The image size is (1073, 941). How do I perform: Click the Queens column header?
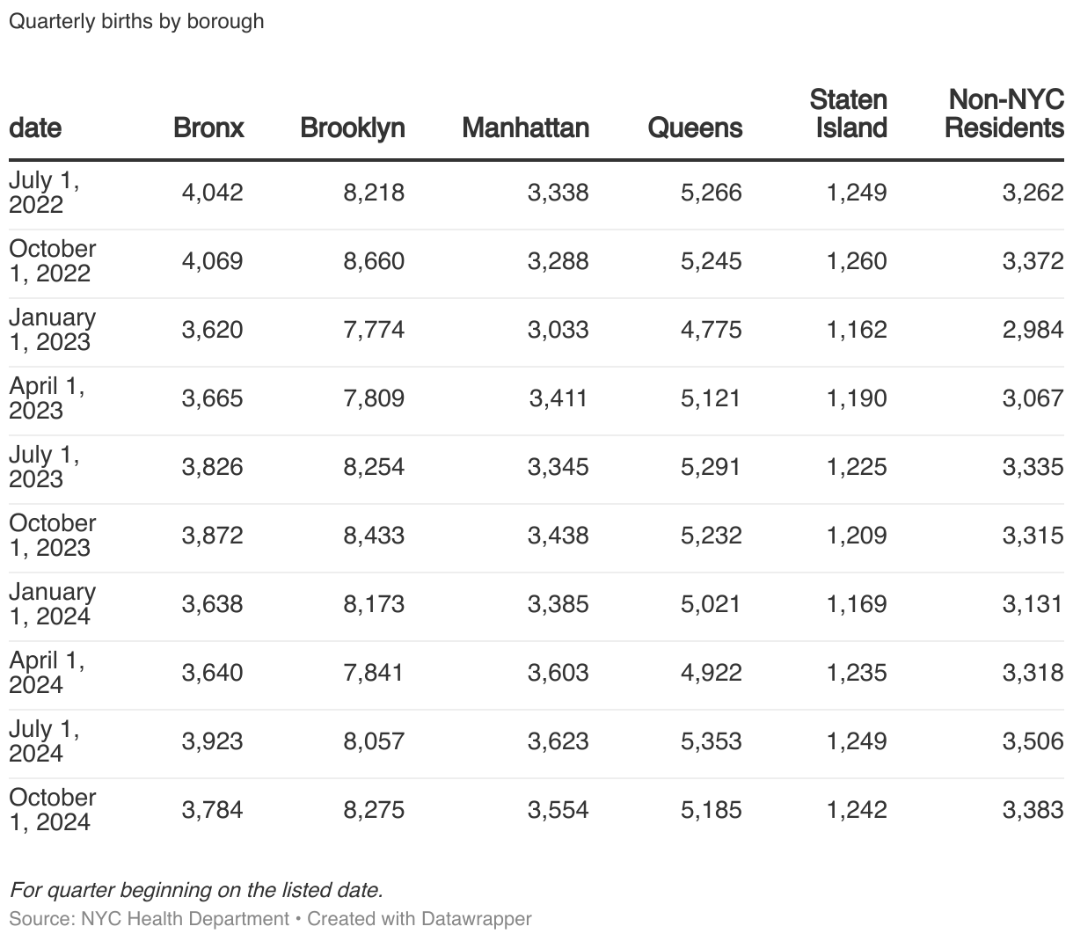695,128
